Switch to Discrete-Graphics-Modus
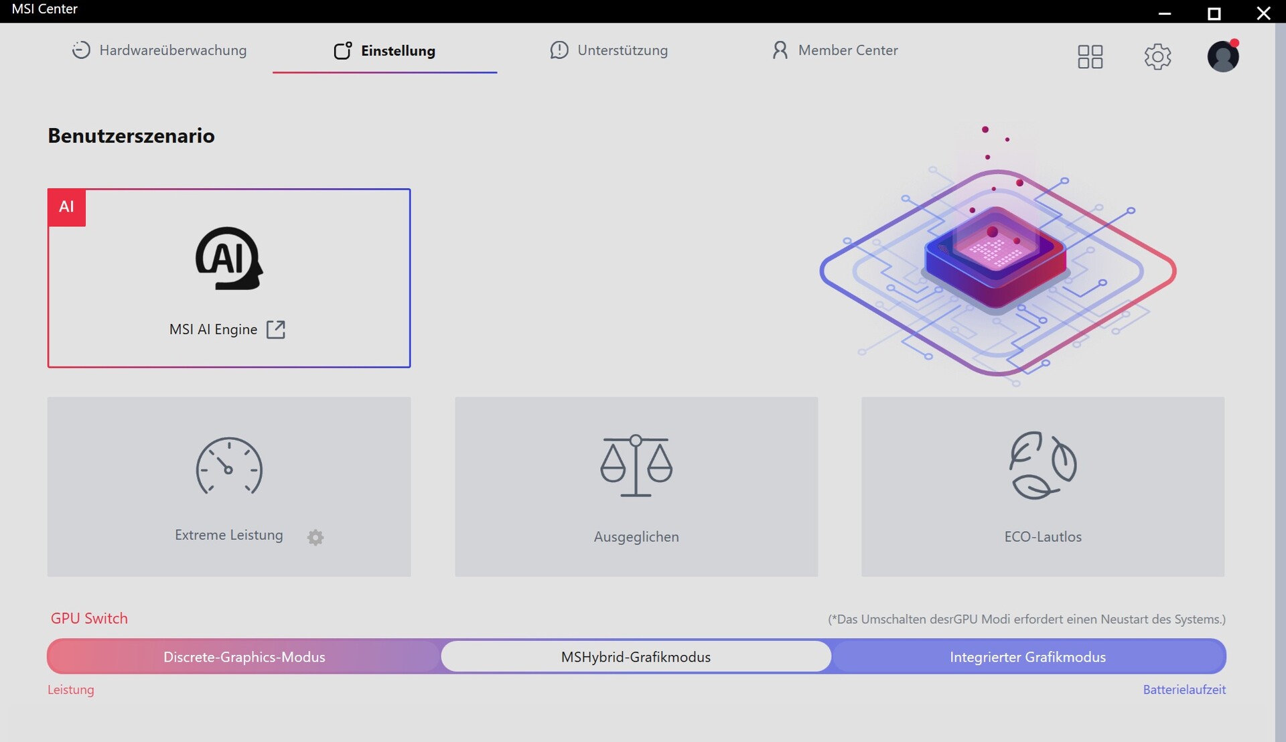Viewport: 1286px width, 742px height. point(244,657)
